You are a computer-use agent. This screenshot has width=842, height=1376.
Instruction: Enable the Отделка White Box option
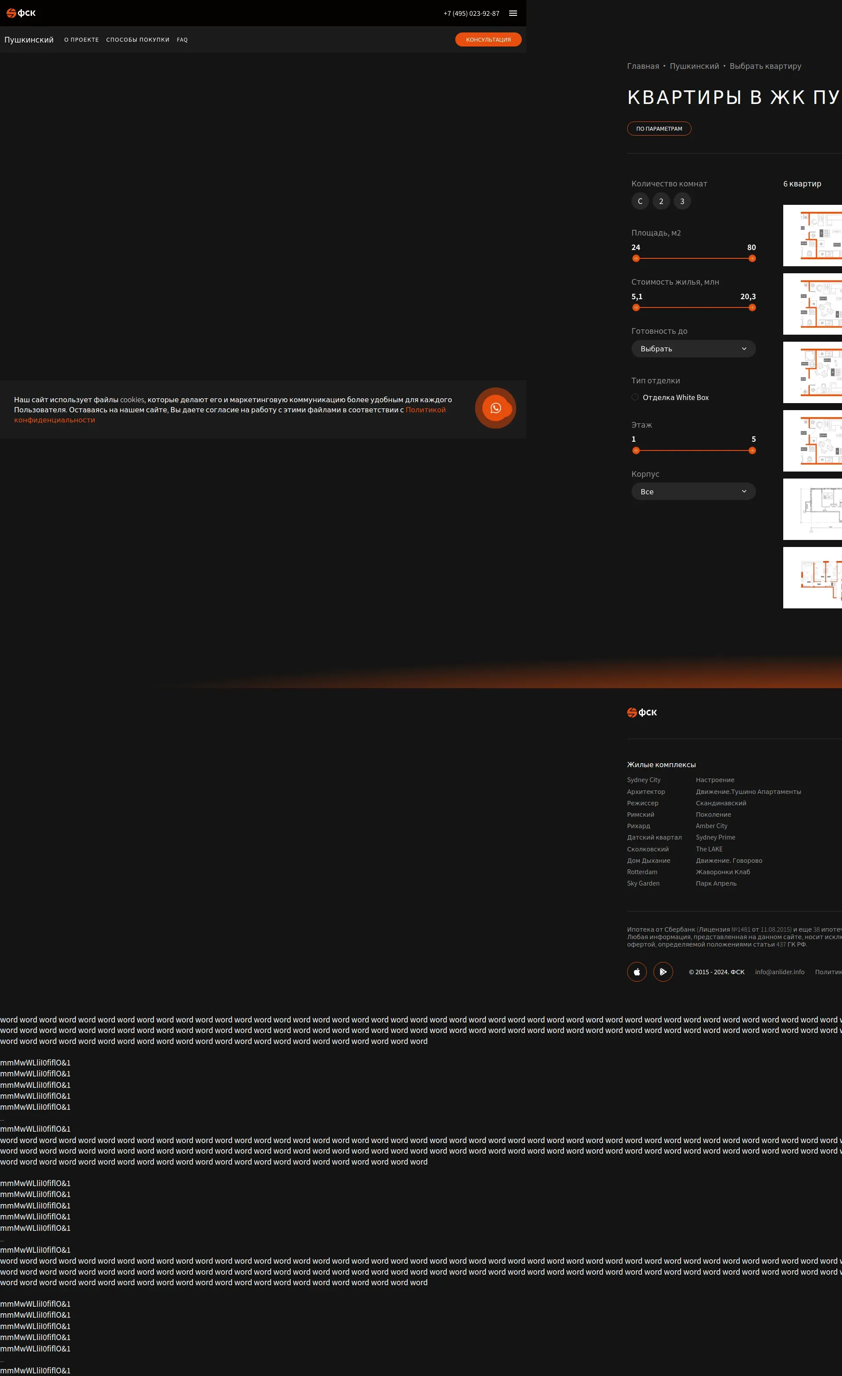635,397
